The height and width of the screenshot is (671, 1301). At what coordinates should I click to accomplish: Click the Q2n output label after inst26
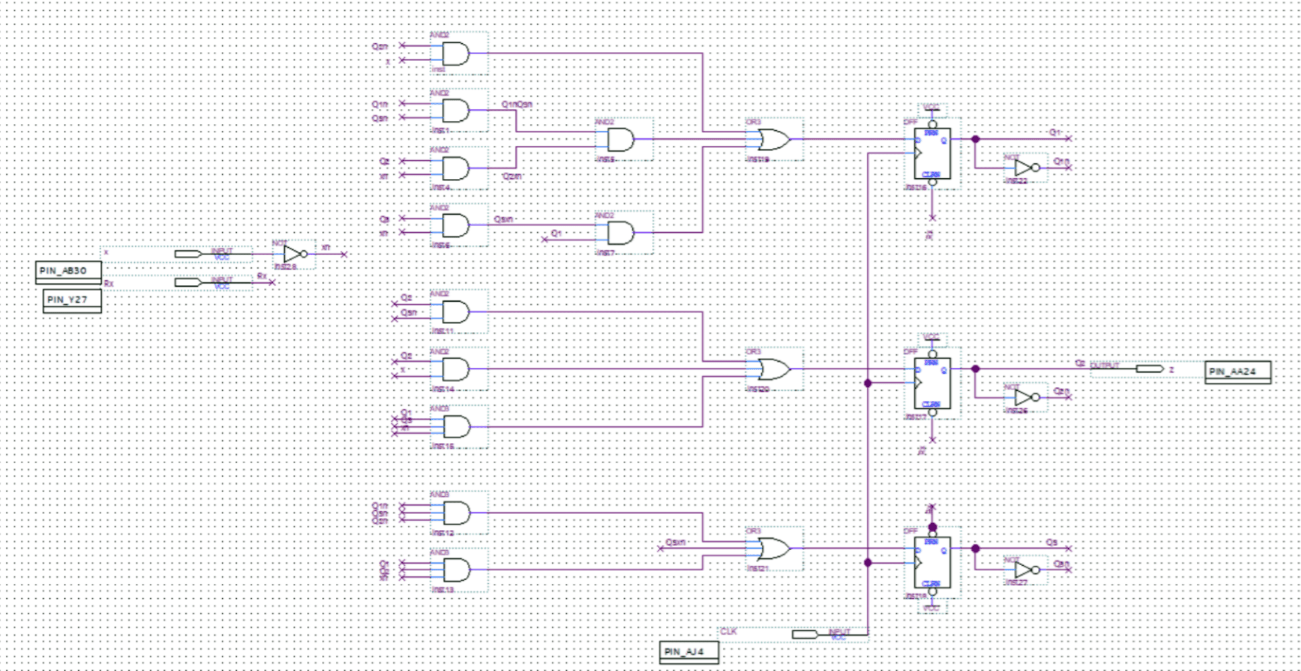[x=1061, y=392]
